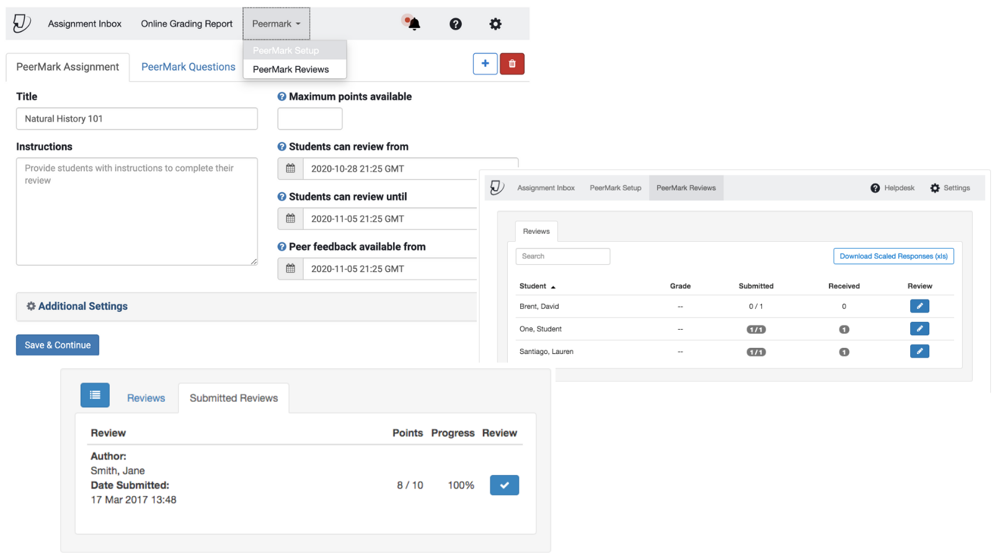Show help for Peer feedback available from
Screen dimensions: 992x558
[x=282, y=247]
